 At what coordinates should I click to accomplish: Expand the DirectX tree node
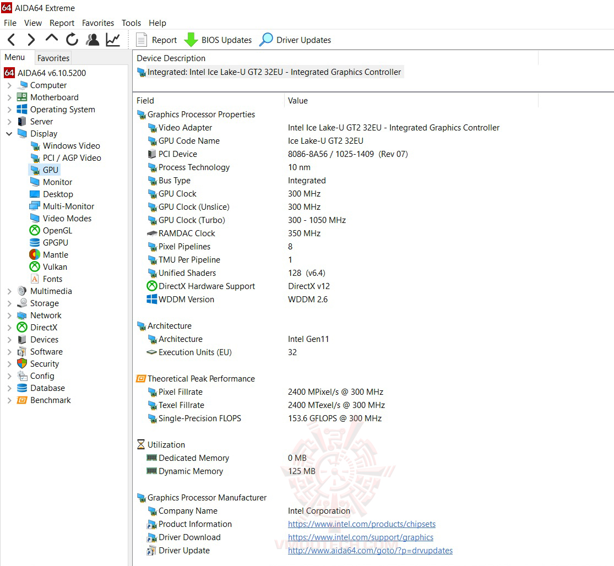click(x=9, y=328)
